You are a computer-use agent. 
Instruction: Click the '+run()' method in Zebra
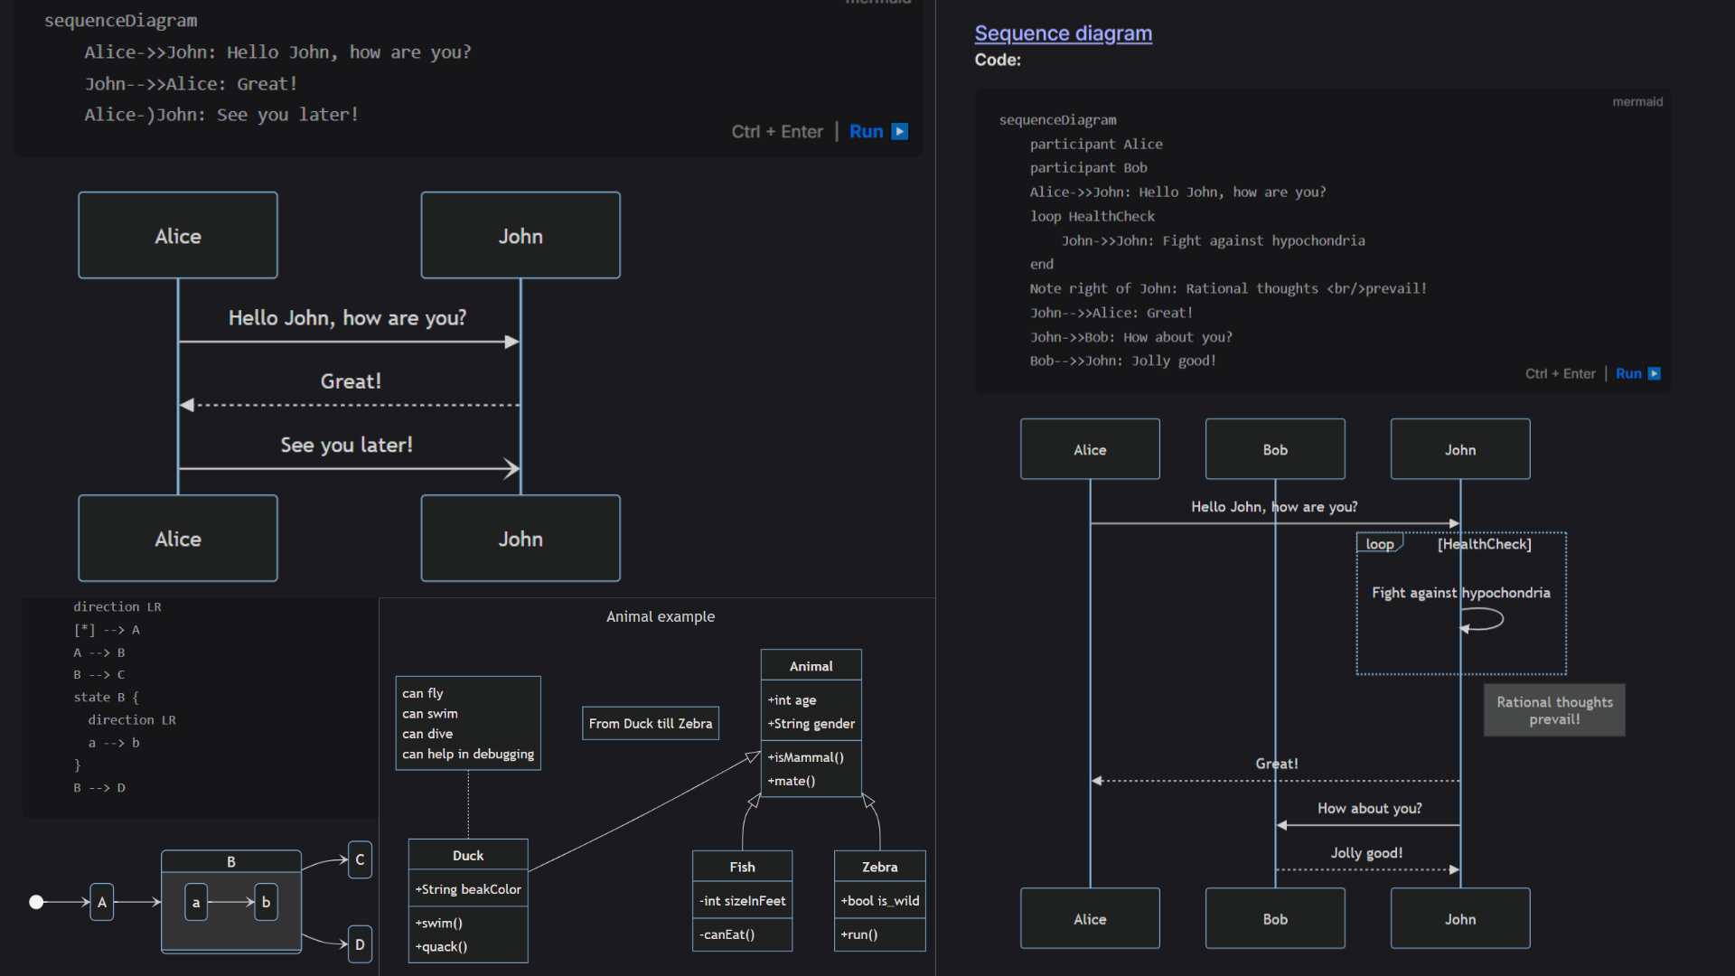coord(859,934)
